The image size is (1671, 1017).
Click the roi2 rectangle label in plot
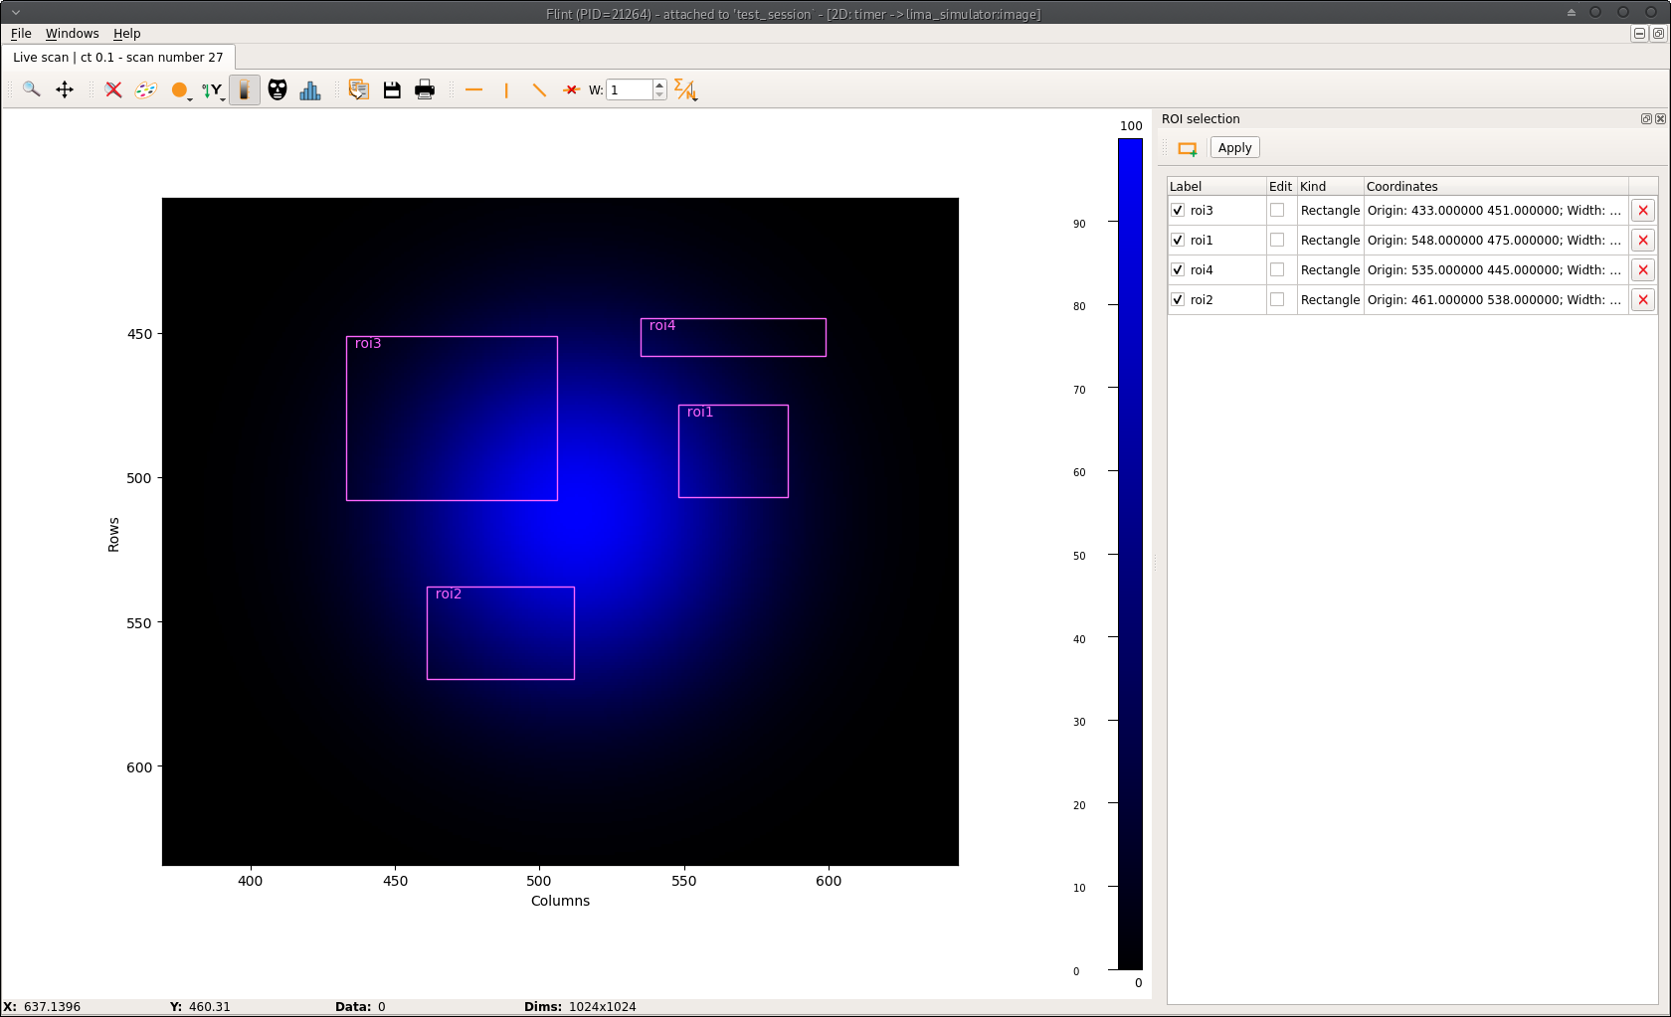[x=449, y=594]
